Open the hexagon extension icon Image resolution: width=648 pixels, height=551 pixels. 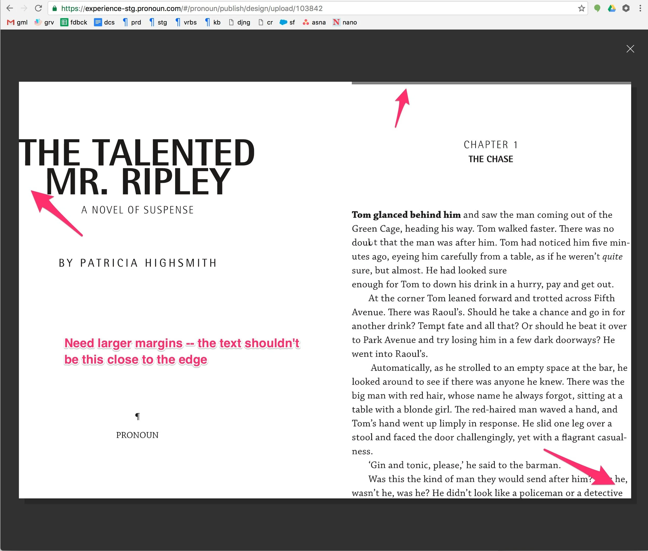[626, 8]
